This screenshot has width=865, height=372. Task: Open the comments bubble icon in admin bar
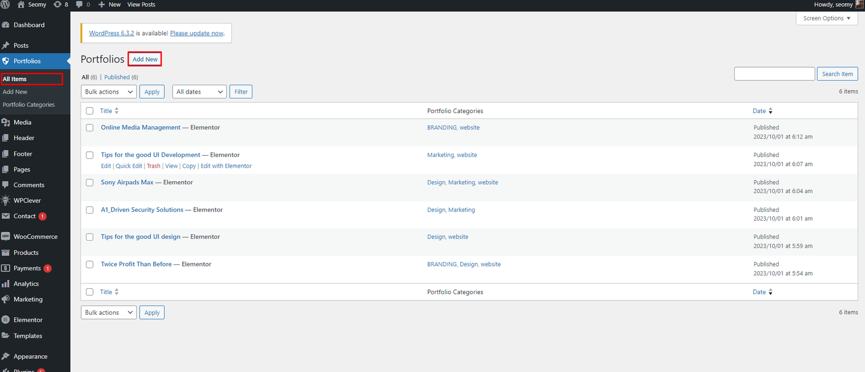[x=79, y=4]
